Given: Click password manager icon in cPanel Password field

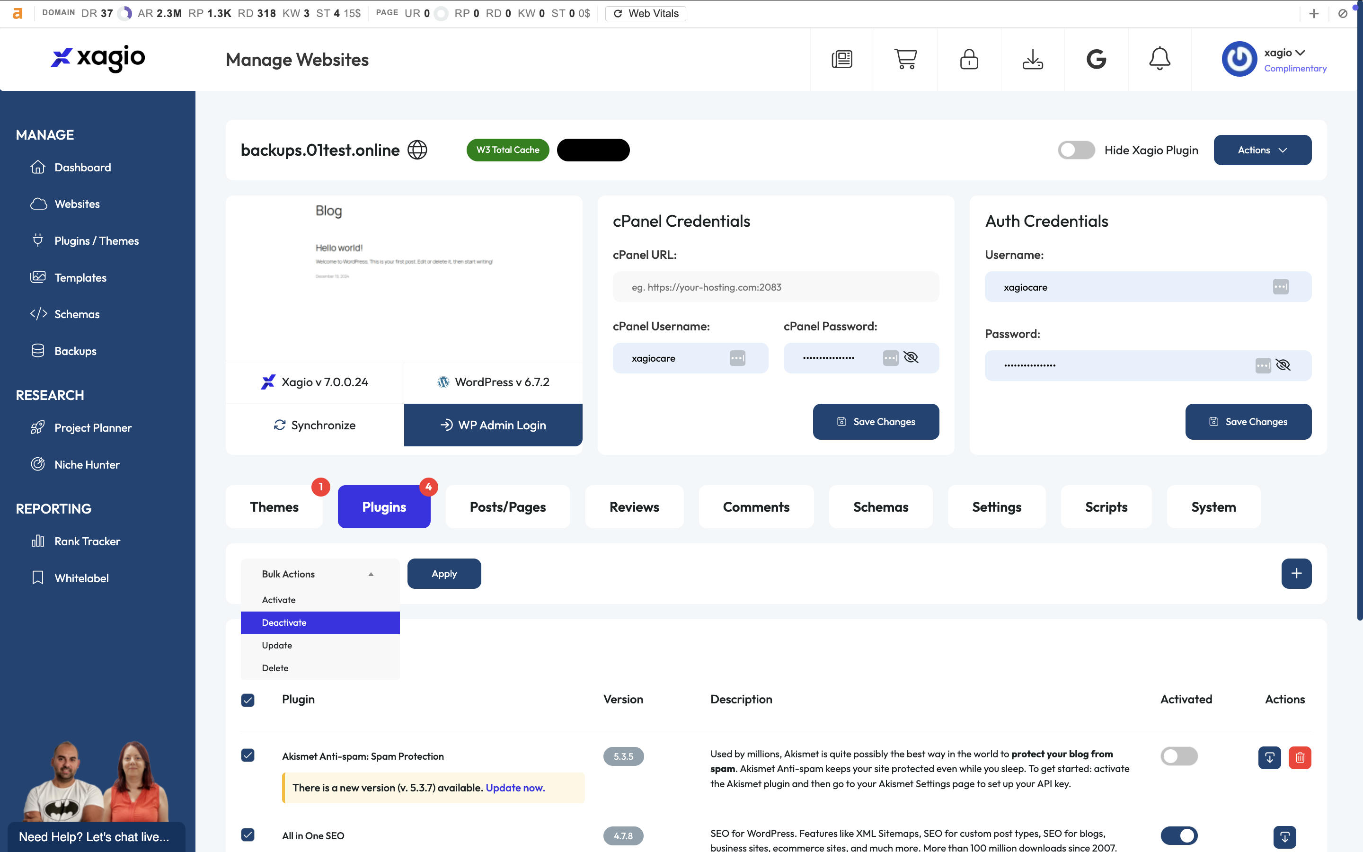Looking at the screenshot, I should [891, 358].
